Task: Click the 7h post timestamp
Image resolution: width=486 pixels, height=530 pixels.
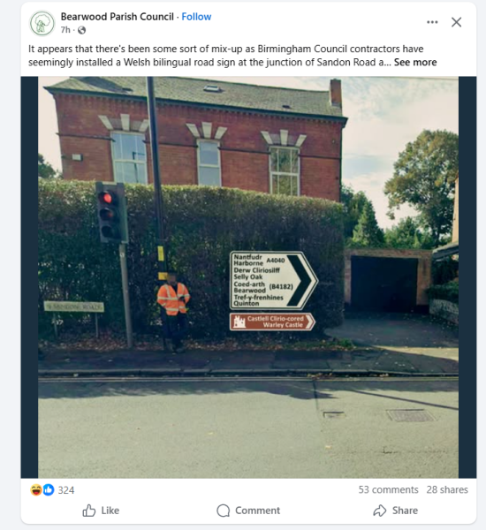Action: [x=65, y=30]
